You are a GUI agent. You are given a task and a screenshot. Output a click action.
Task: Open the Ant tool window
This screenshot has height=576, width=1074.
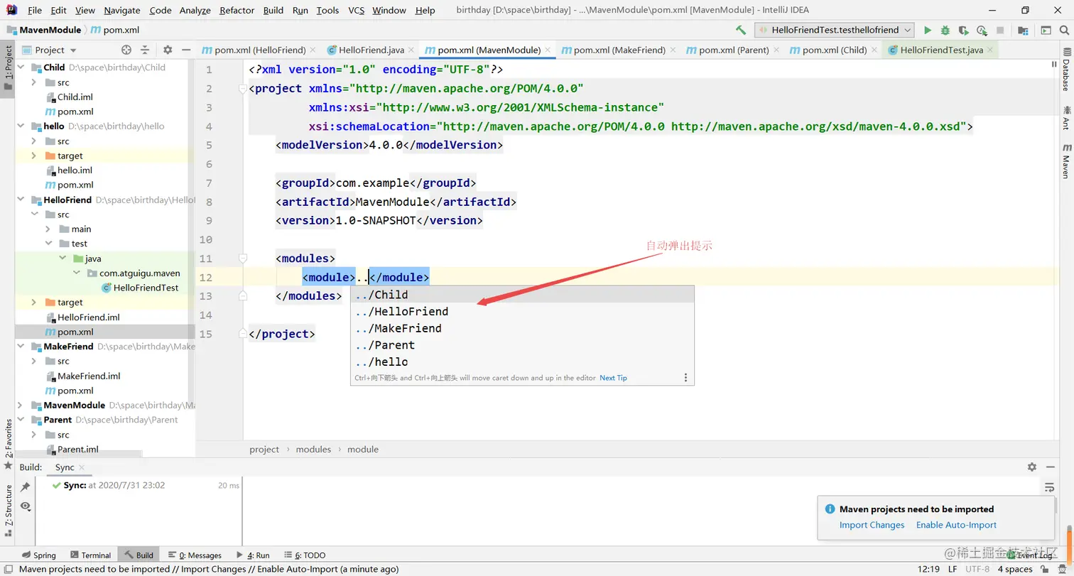coord(1066,117)
